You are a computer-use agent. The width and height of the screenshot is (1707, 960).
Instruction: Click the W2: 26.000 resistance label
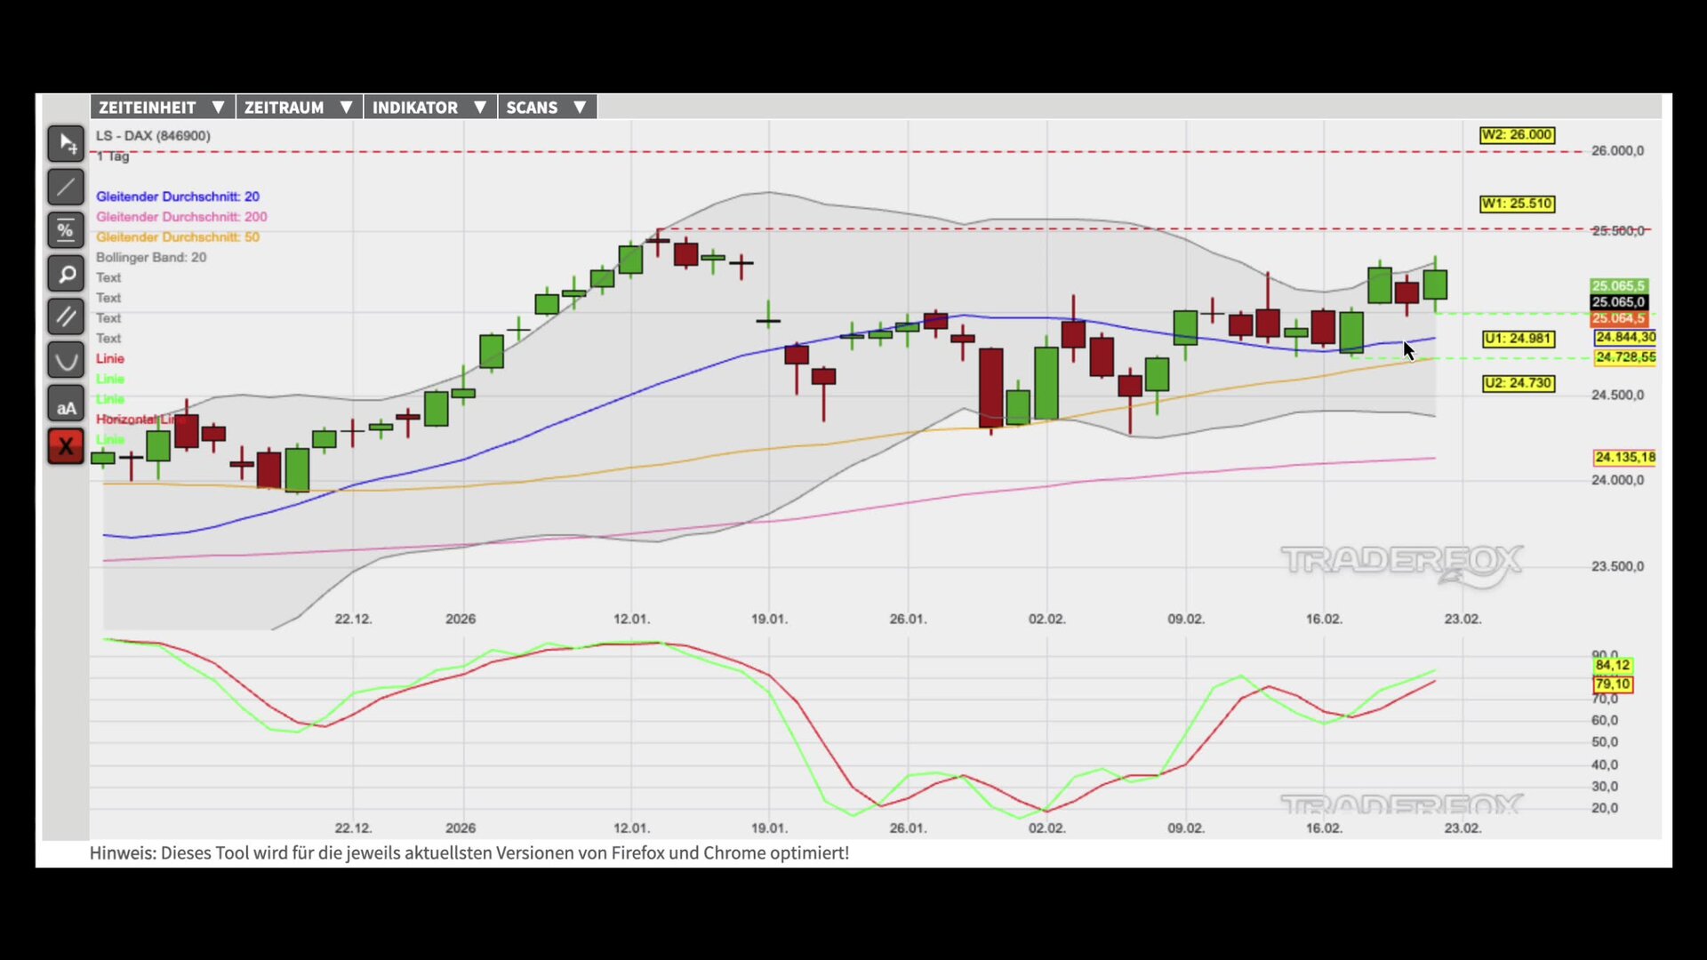click(1517, 135)
